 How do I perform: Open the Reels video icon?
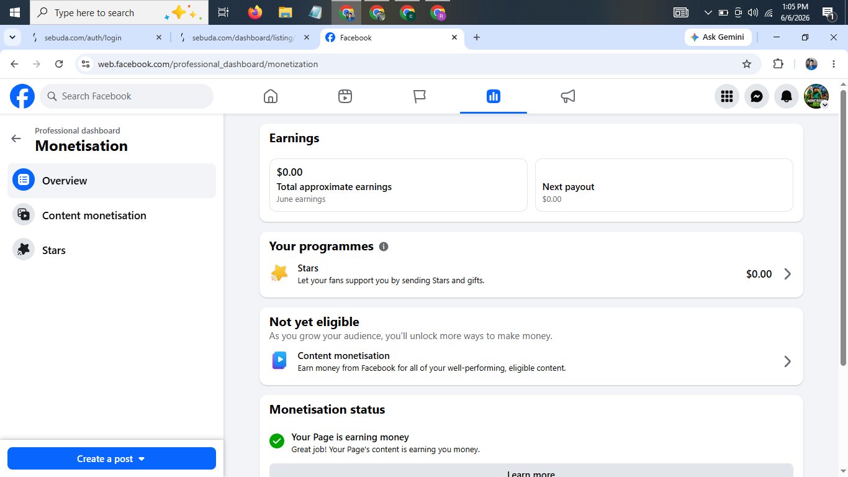[345, 96]
